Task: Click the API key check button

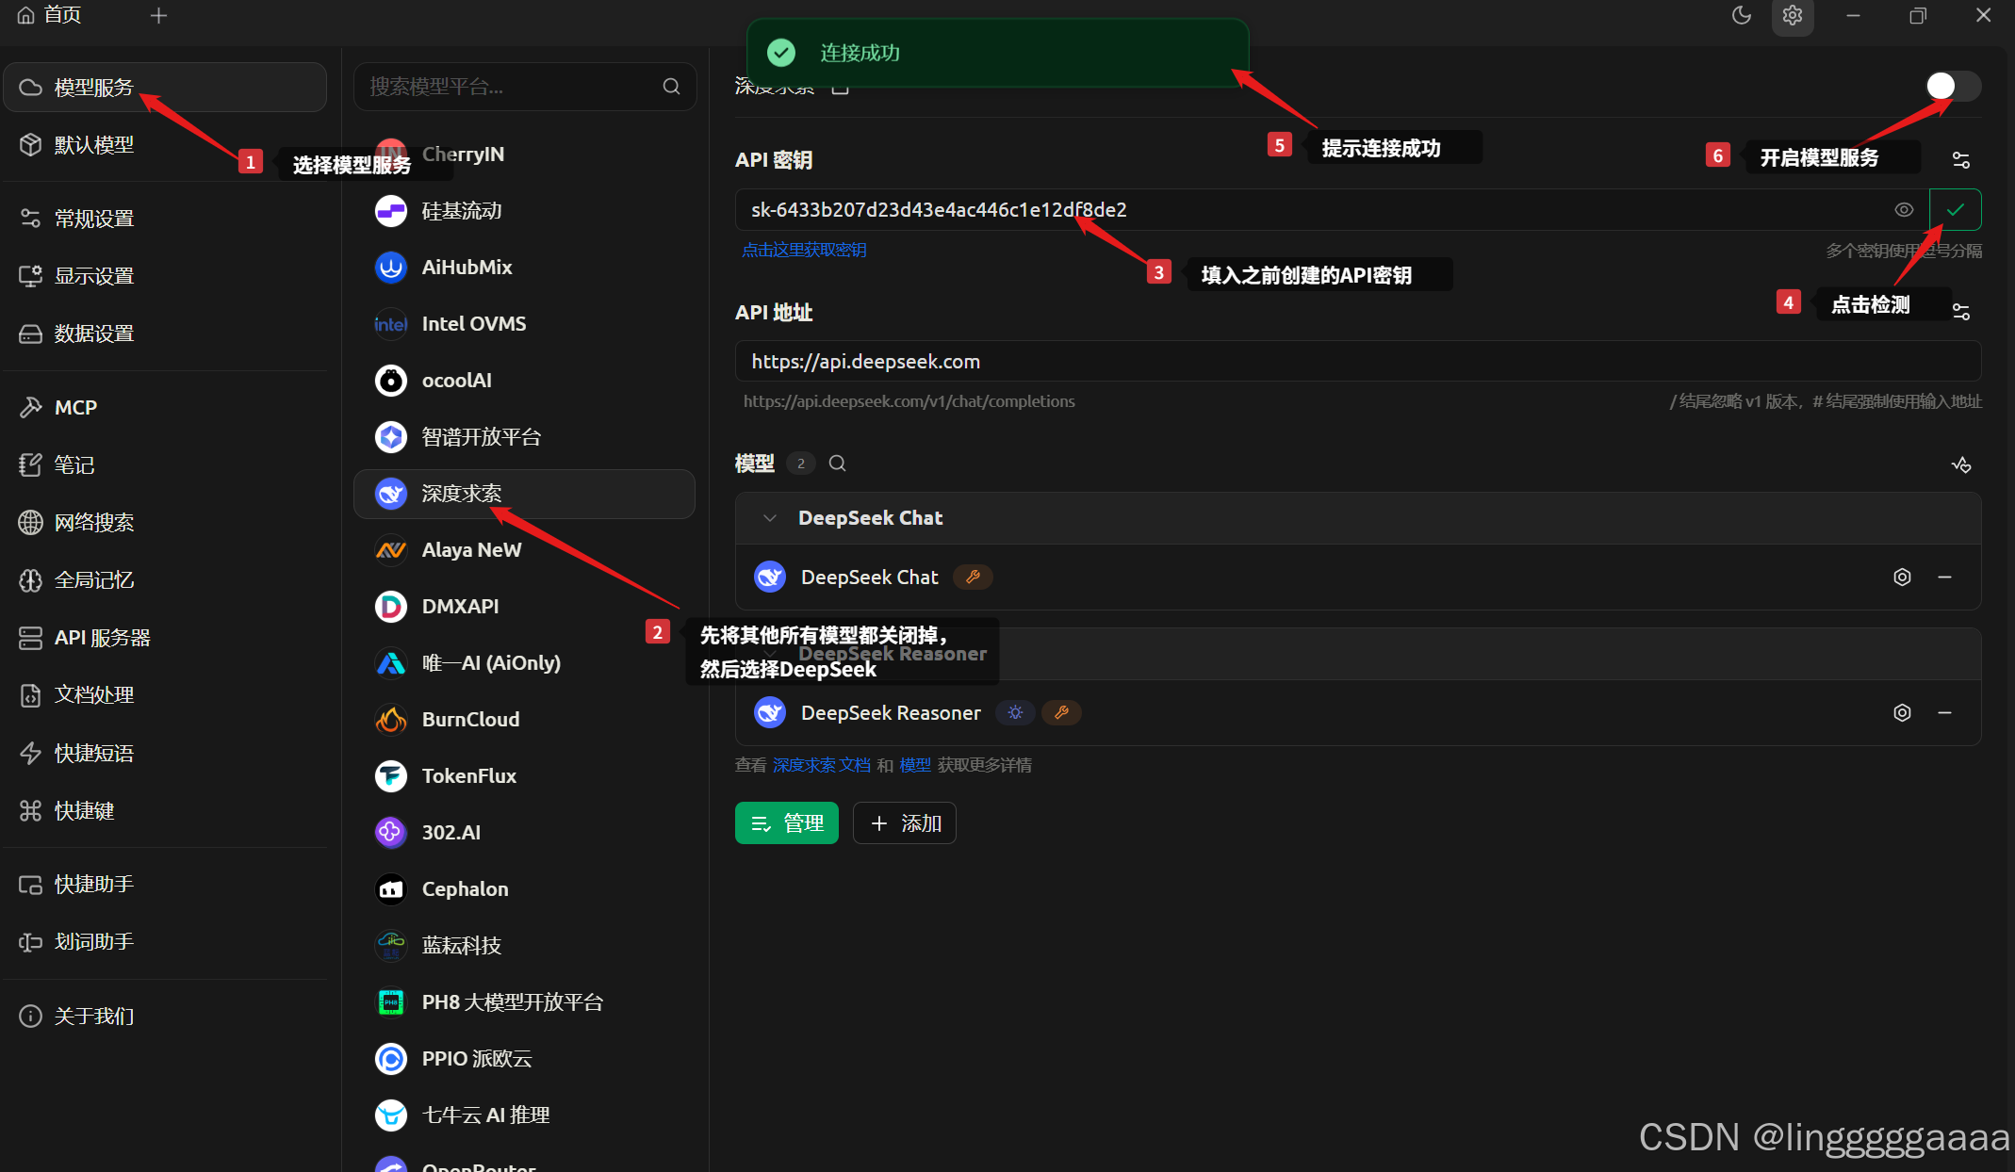Action: [1956, 210]
